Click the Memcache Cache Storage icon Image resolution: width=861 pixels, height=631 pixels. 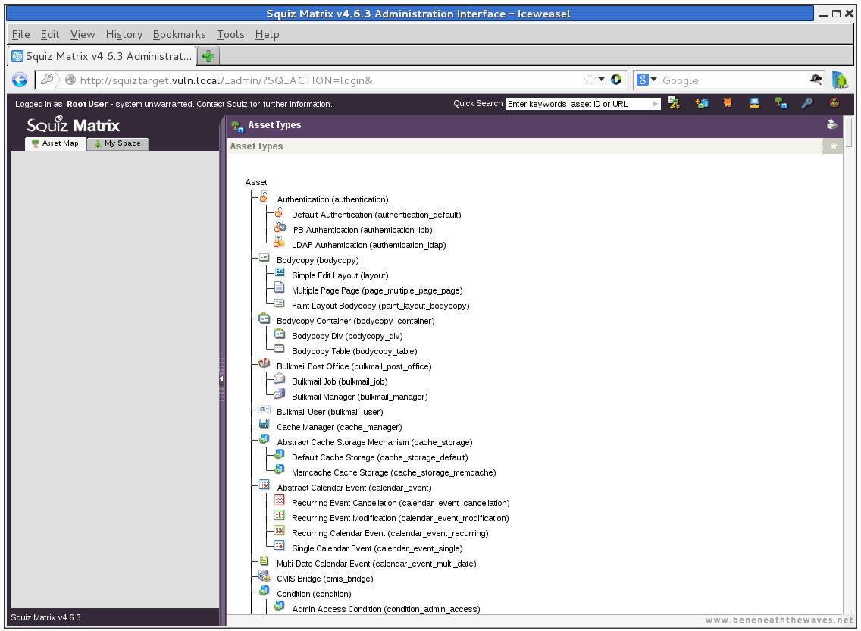click(280, 469)
